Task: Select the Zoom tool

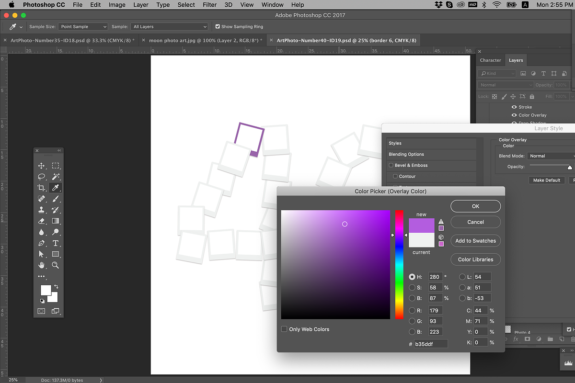Action: (56, 265)
